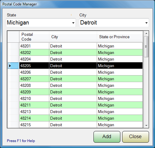This screenshot has height=148, width=155.
Task: Click the scrollbar down arrow
Action: pyautogui.click(x=146, y=125)
